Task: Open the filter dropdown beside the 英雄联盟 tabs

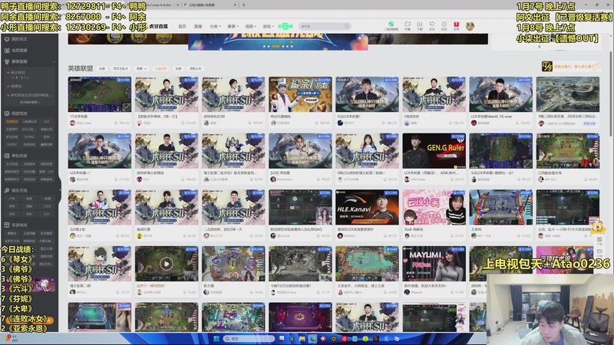Action: tap(141, 68)
